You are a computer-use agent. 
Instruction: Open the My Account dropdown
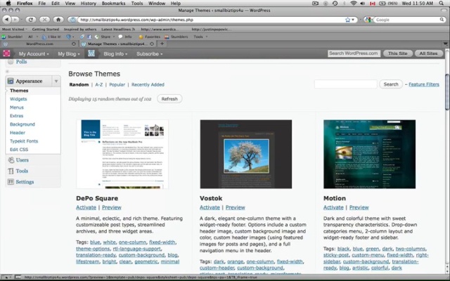point(34,53)
